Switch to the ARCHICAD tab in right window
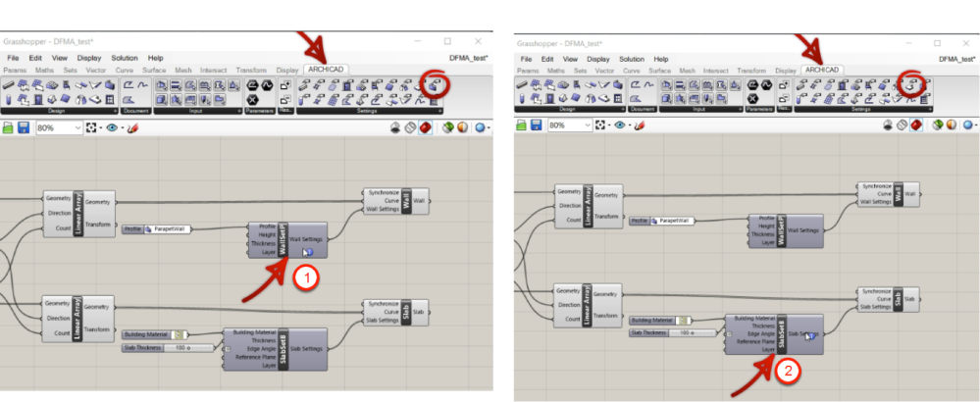The width and height of the screenshot is (980, 402). (822, 70)
